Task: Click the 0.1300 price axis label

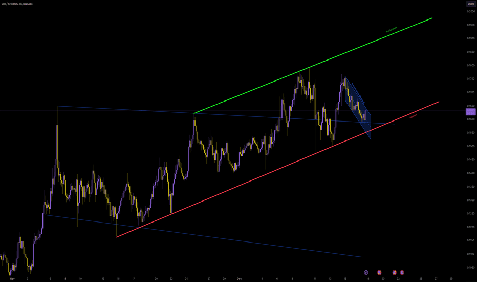Action: 471,200
